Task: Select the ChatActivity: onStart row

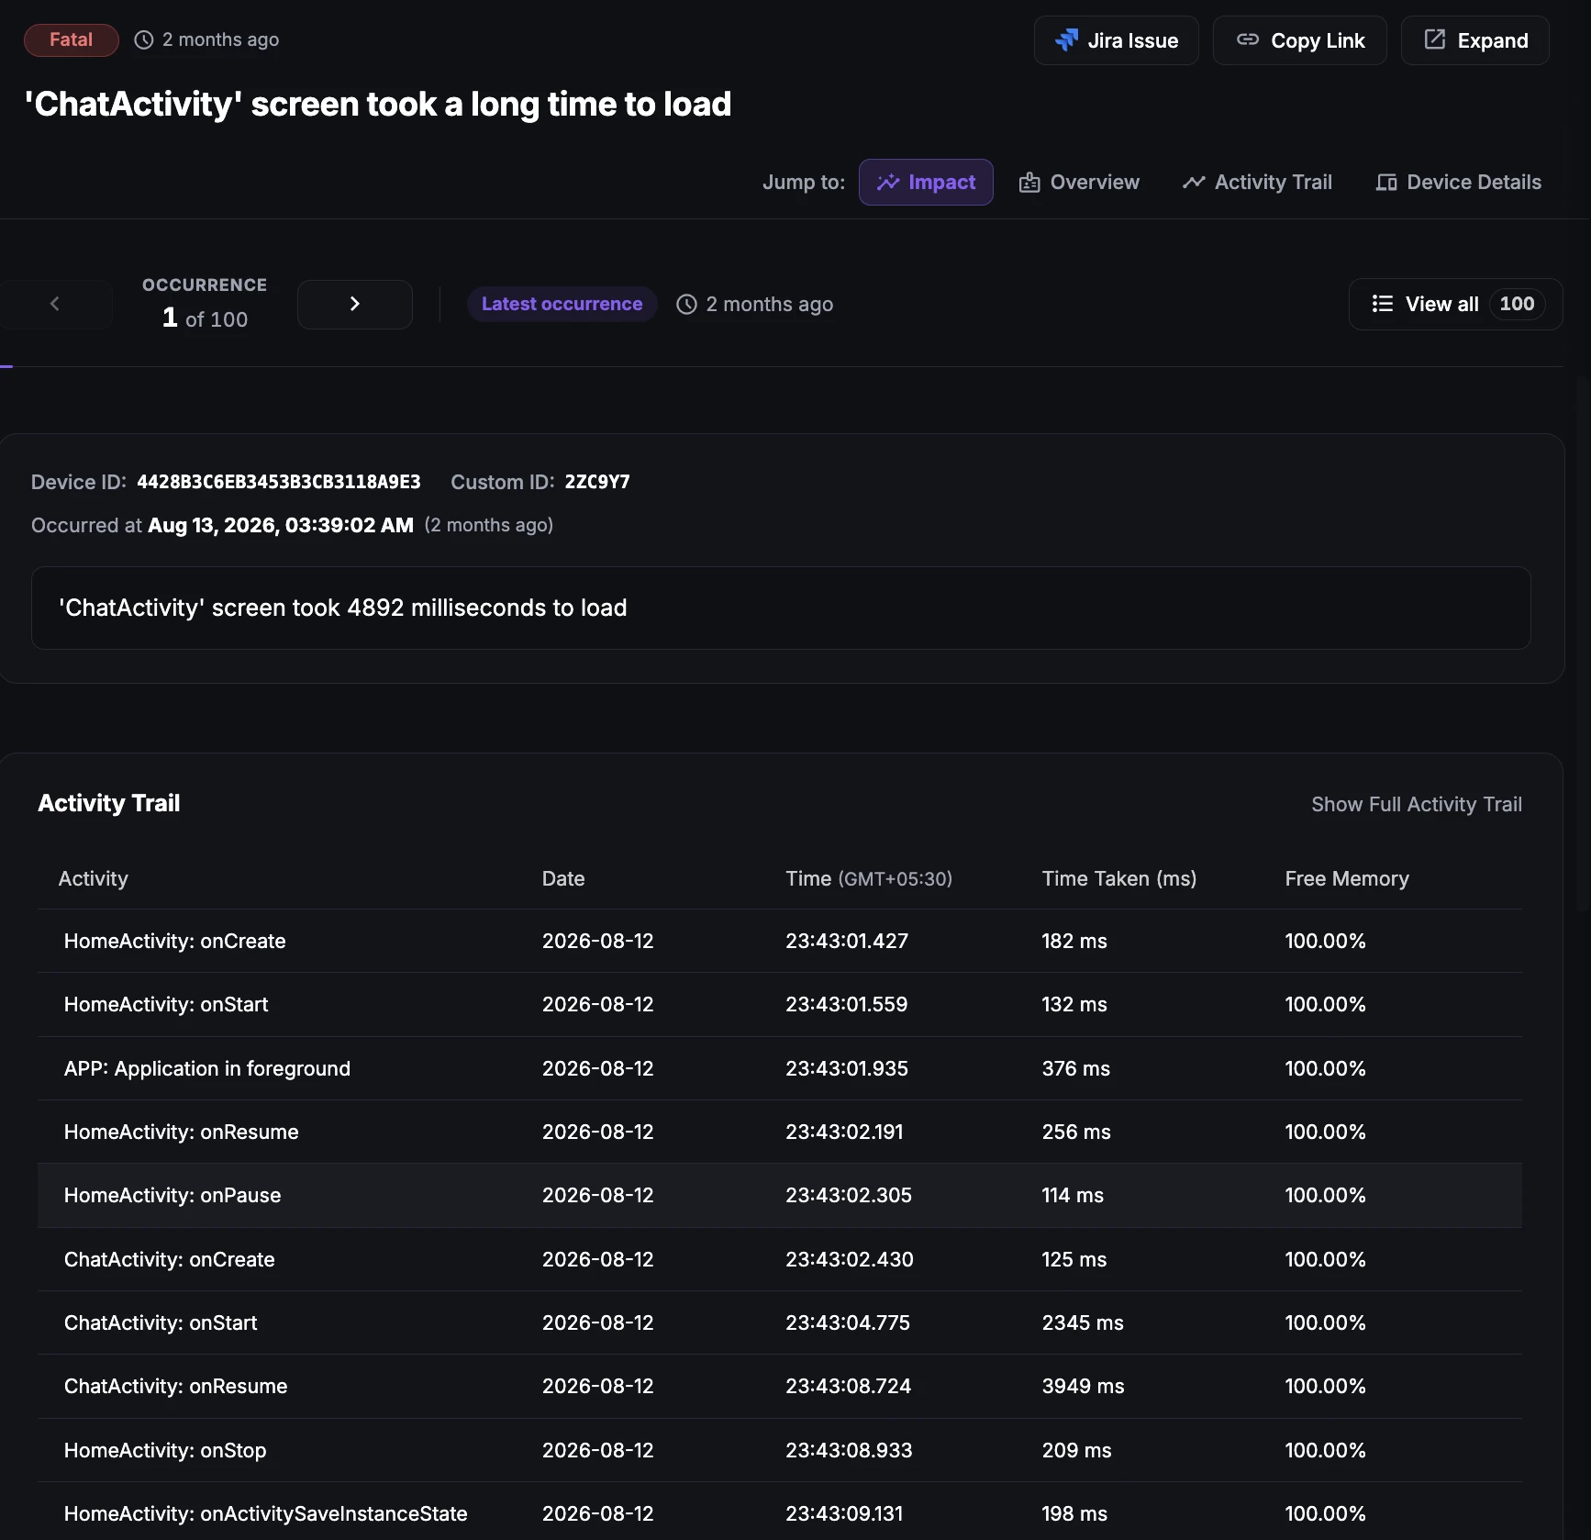Action: (x=780, y=1322)
